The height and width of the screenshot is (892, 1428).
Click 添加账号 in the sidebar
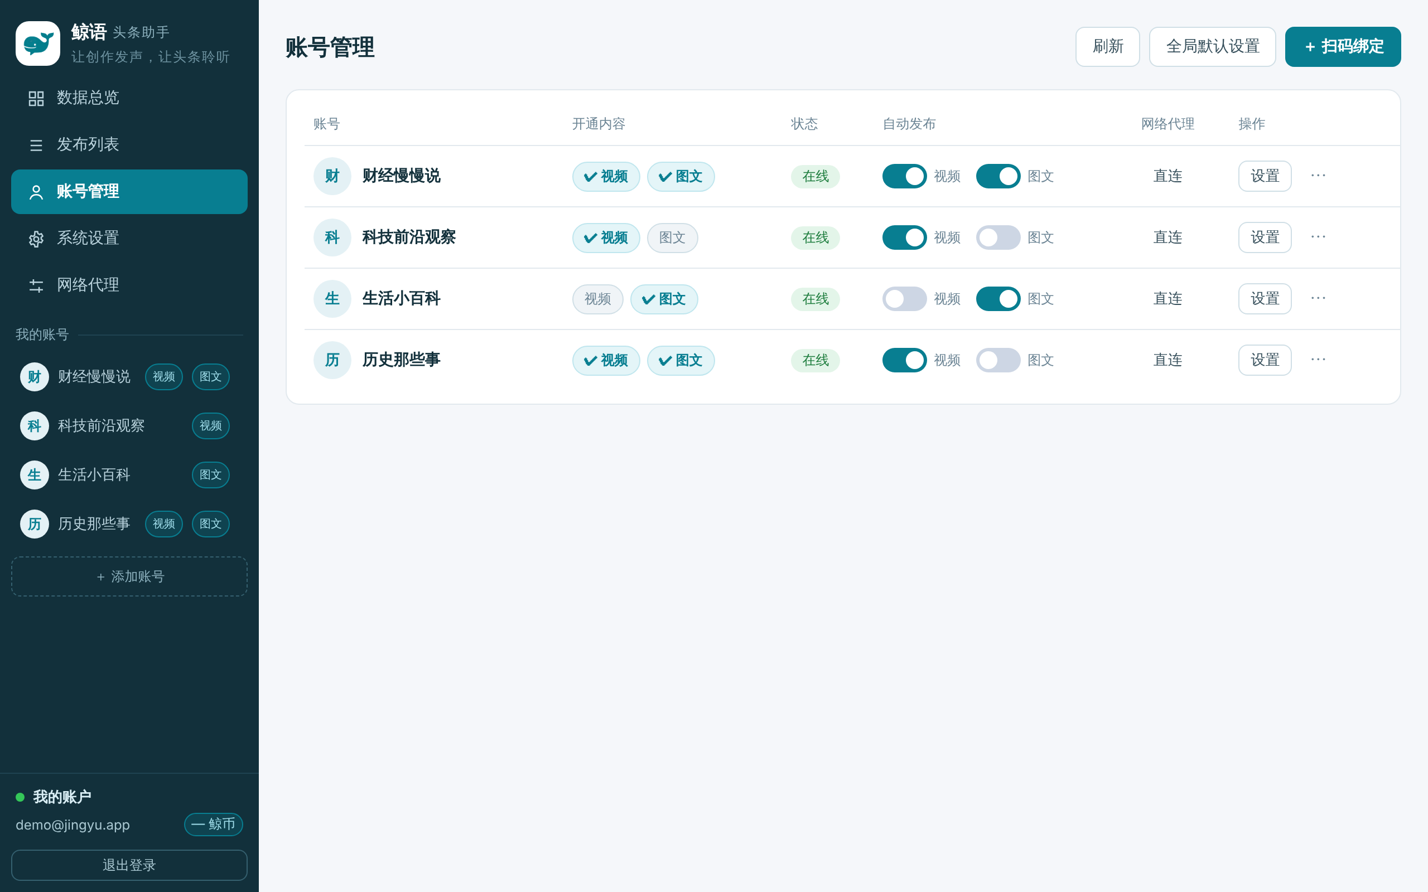[x=129, y=576]
